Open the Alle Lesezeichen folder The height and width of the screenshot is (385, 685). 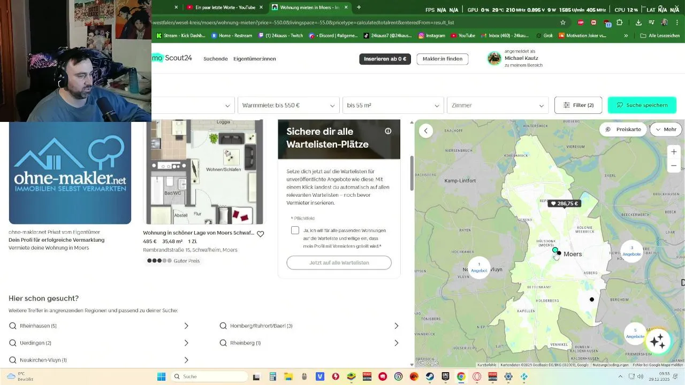click(x=660, y=36)
